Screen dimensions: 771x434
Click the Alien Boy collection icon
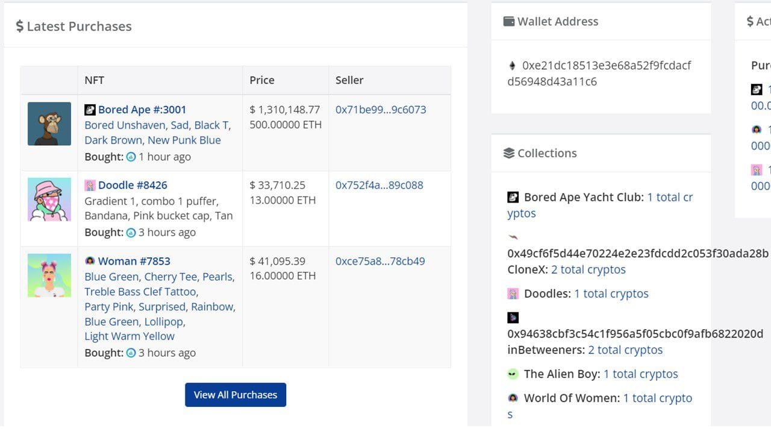513,374
